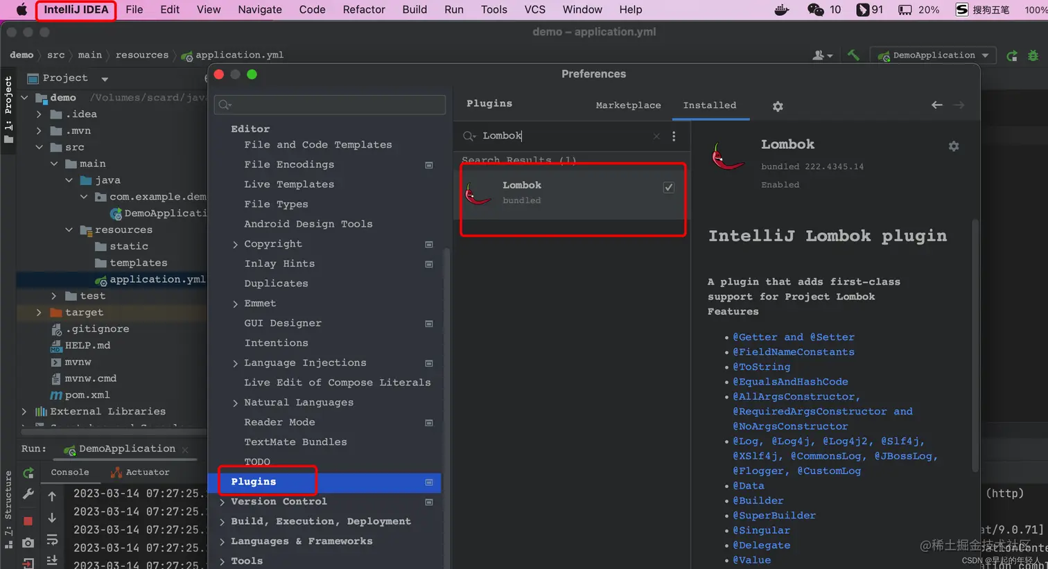The image size is (1048, 569).
Task: Click the back navigation arrow in Preferences
Action: (x=937, y=105)
